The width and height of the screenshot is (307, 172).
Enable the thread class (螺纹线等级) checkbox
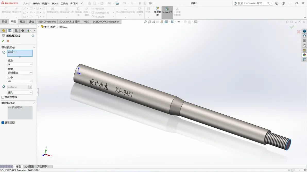[3, 97]
